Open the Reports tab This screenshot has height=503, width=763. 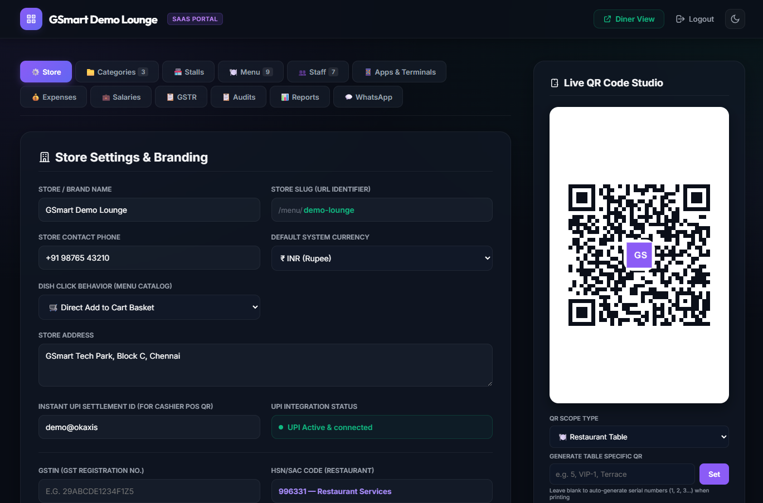point(300,97)
